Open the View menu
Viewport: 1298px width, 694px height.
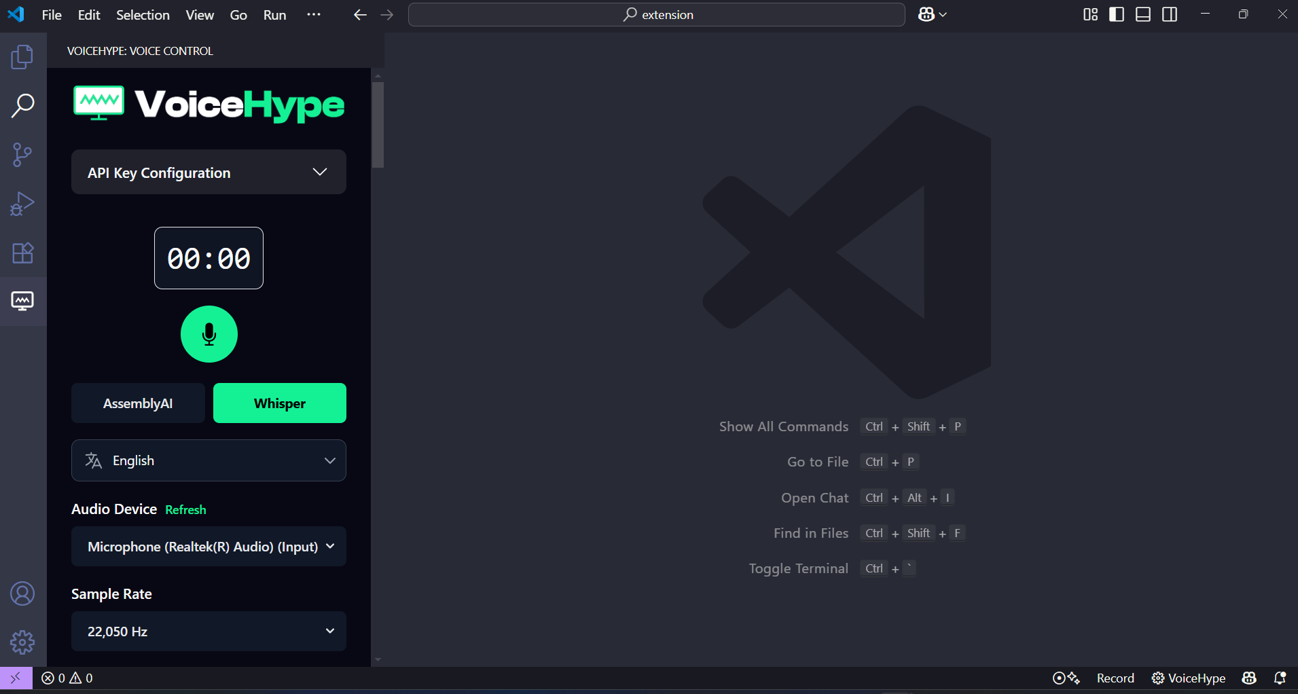(x=200, y=15)
